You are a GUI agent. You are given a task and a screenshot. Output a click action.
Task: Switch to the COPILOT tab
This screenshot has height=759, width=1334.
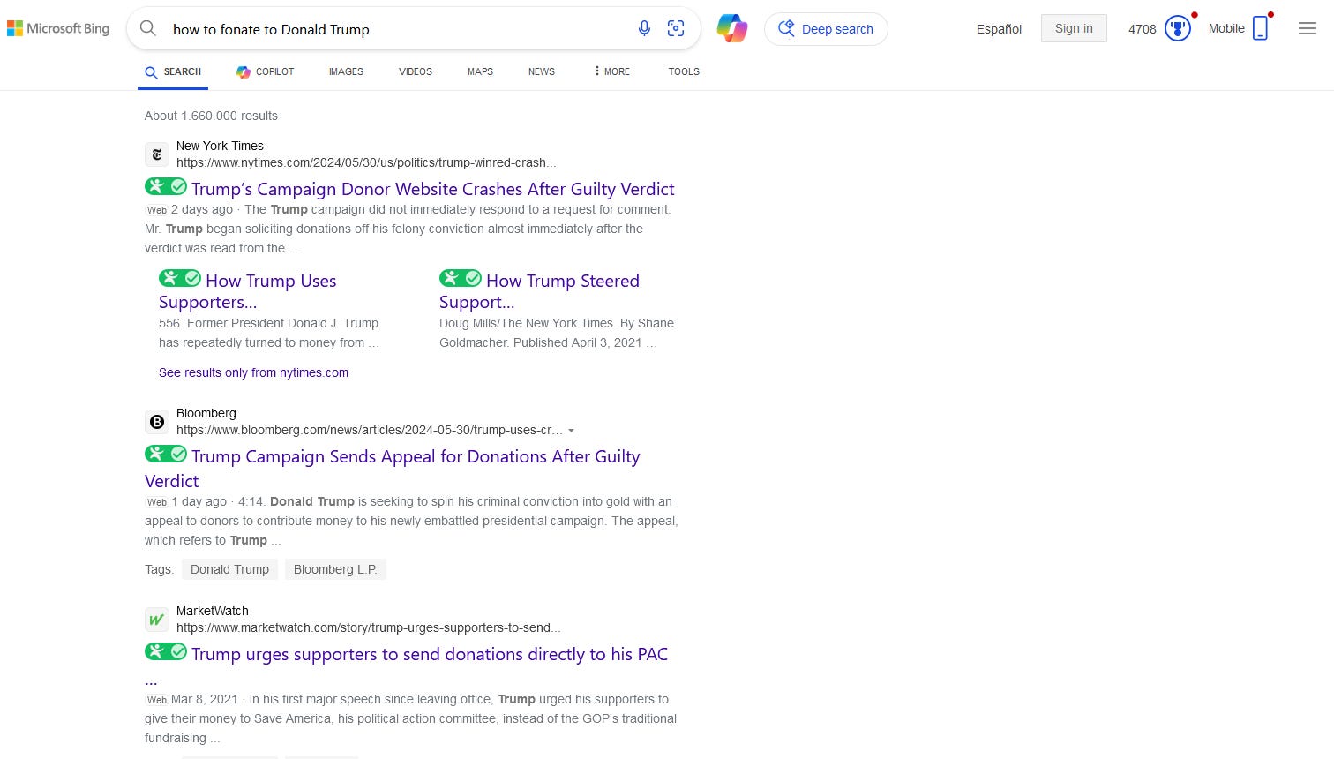[266, 71]
